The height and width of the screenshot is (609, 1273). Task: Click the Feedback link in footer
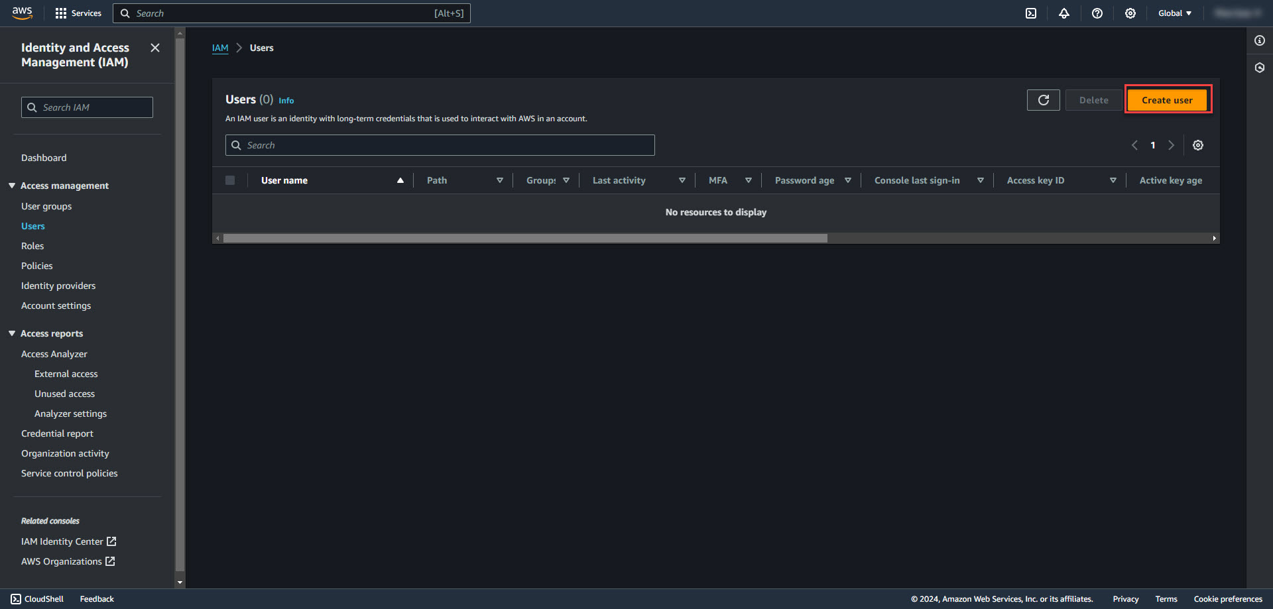[x=97, y=599]
